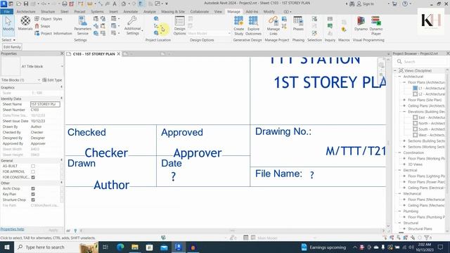Open the Architecture ribbon tab
Image resolution: width=450 pixels, height=253 pixels.
click(x=26, y=11)
